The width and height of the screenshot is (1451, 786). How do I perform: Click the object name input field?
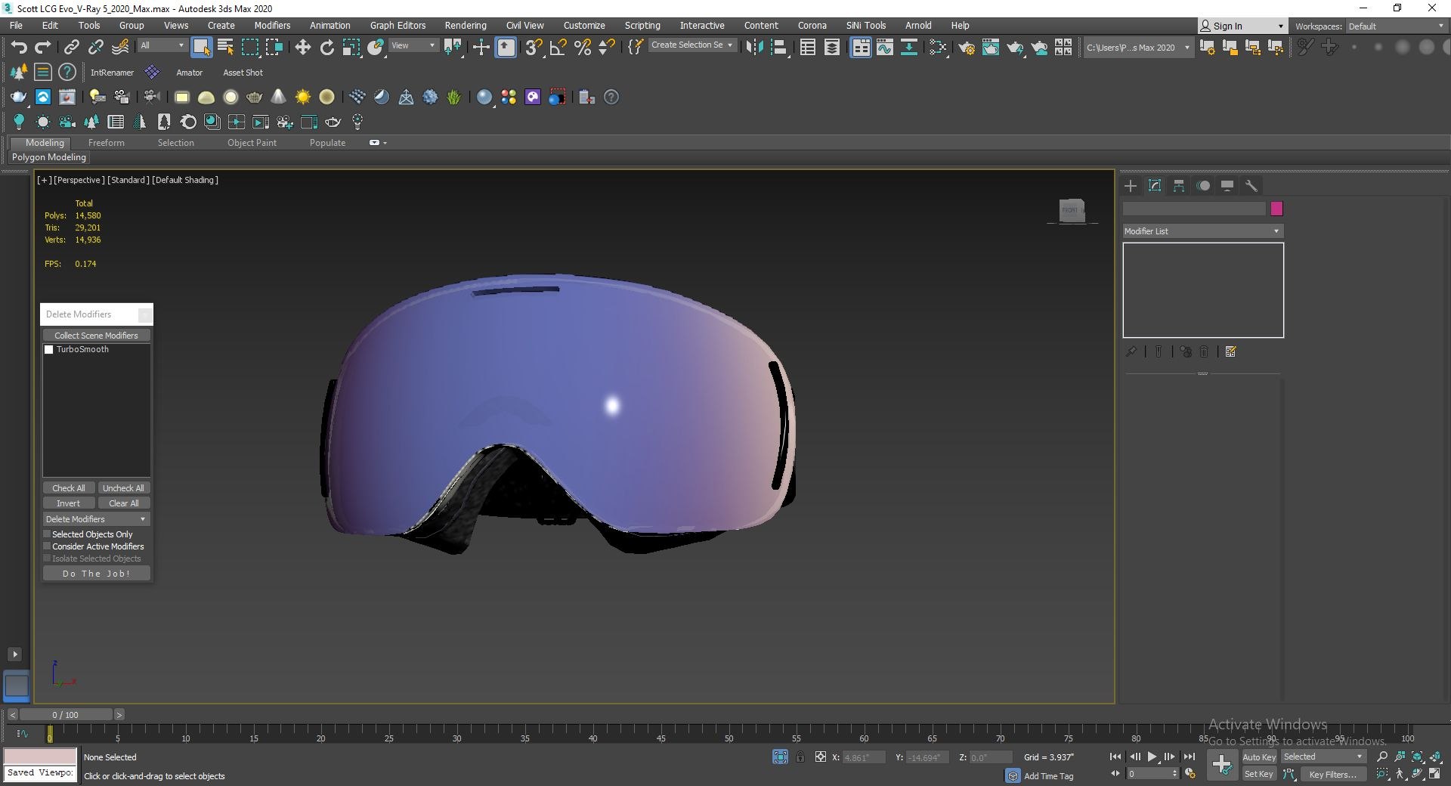pos(1194,209)
